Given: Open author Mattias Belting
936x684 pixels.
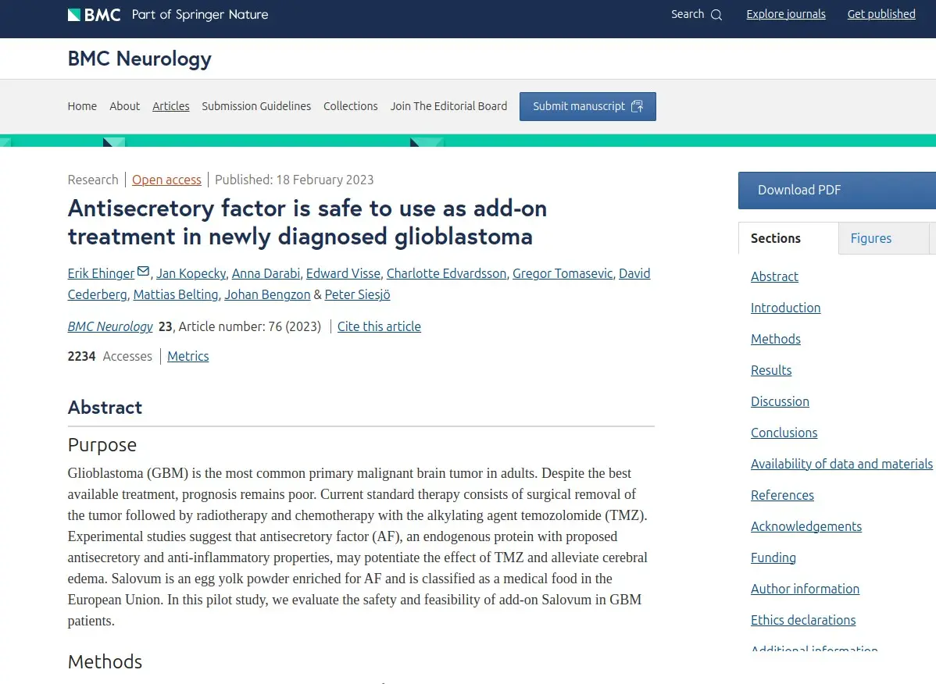Looking at the screenshot, I should [176, 294].
